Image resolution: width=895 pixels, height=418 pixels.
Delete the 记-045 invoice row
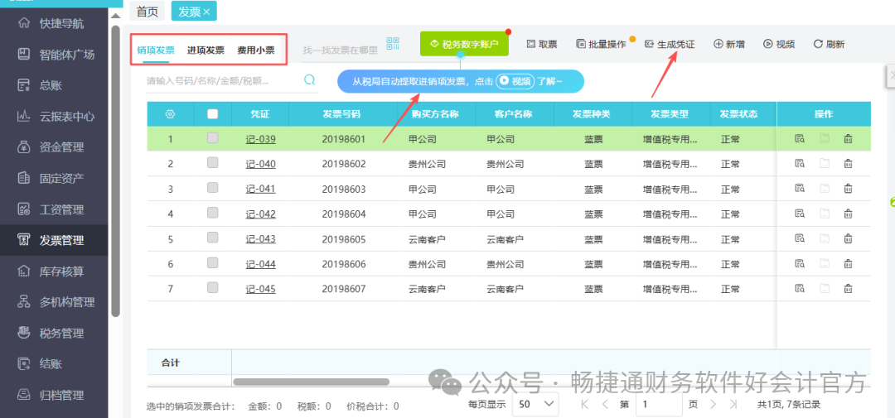(x=849, y=289)
